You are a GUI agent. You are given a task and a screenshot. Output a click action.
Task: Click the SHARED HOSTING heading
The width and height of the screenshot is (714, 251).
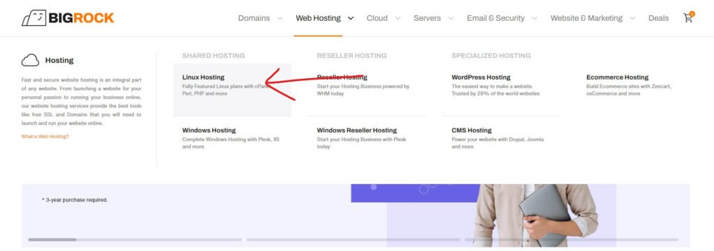tap(213, 56)
